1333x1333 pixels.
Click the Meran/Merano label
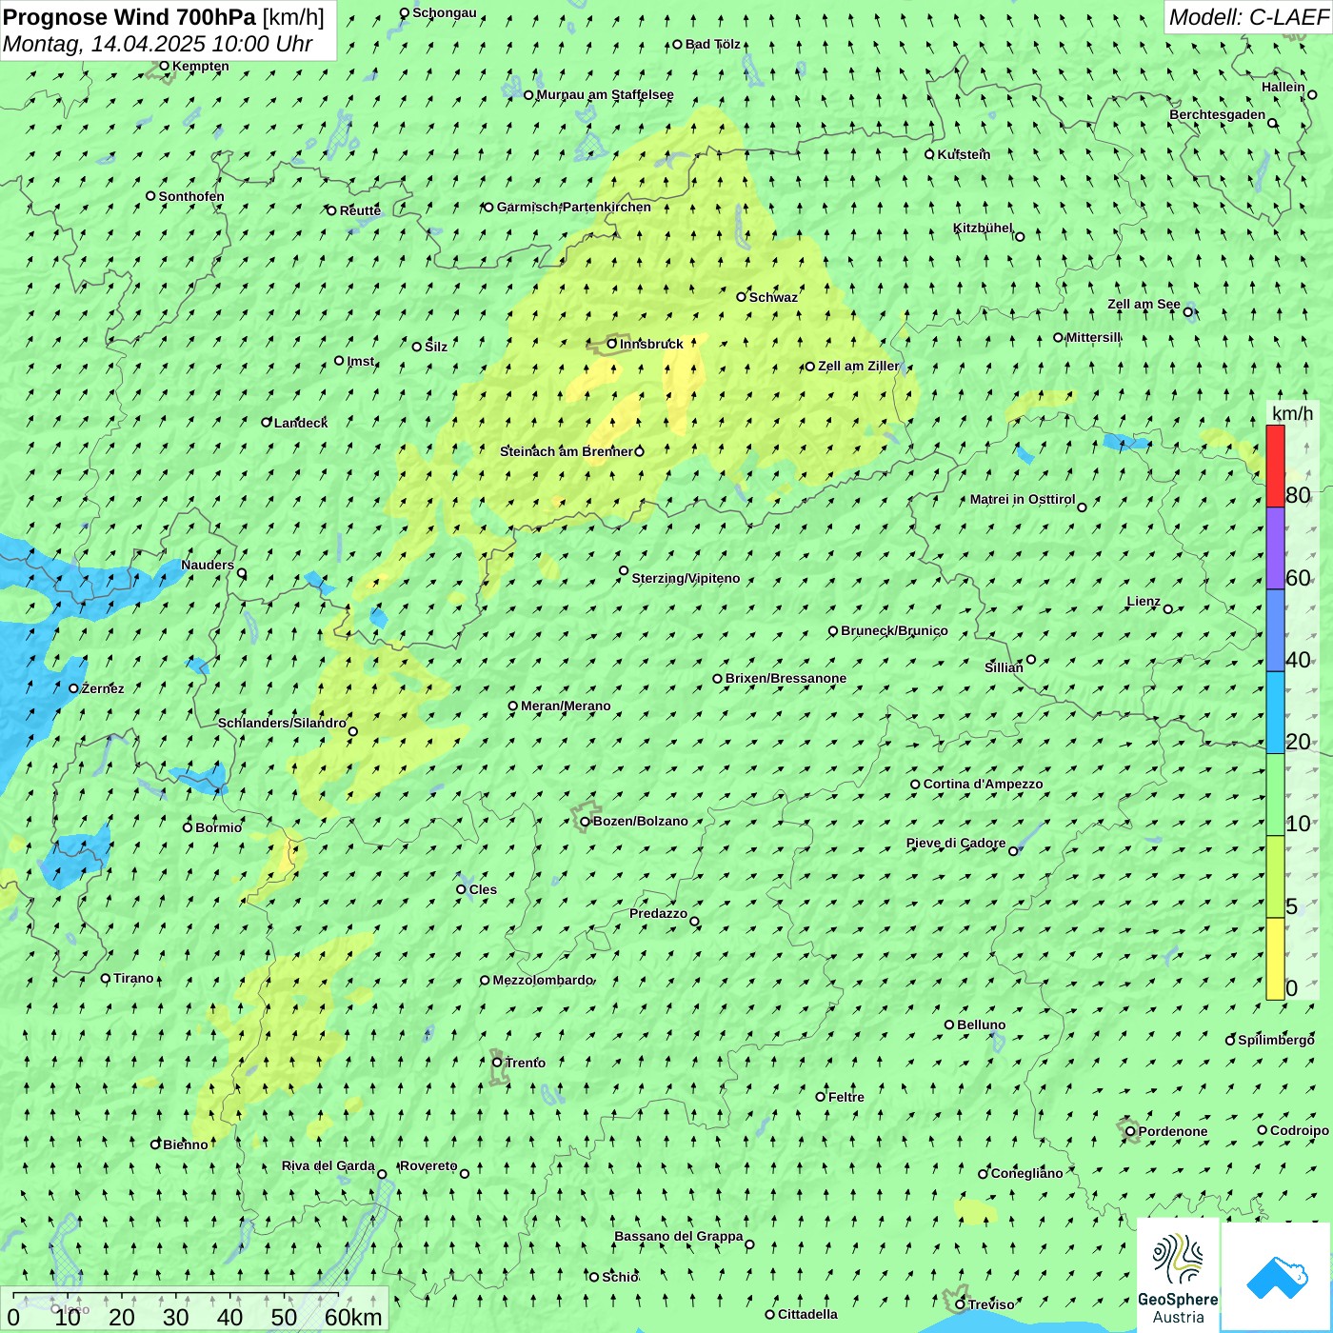(566, 706)
